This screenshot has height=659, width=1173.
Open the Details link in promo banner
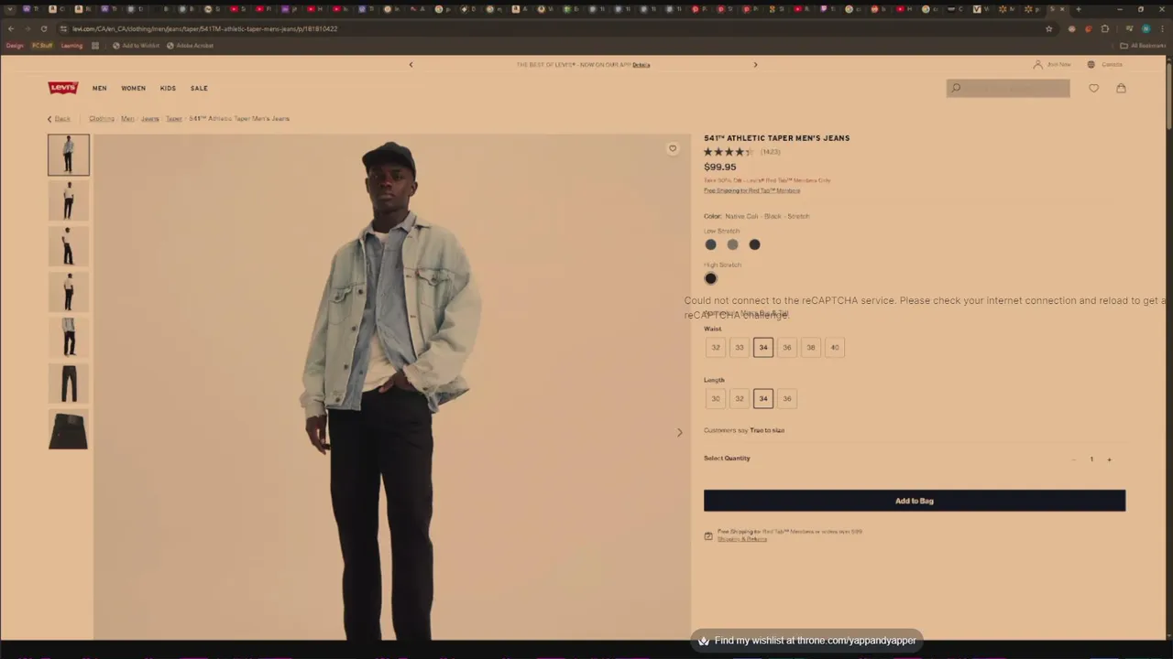pos(641,65)
